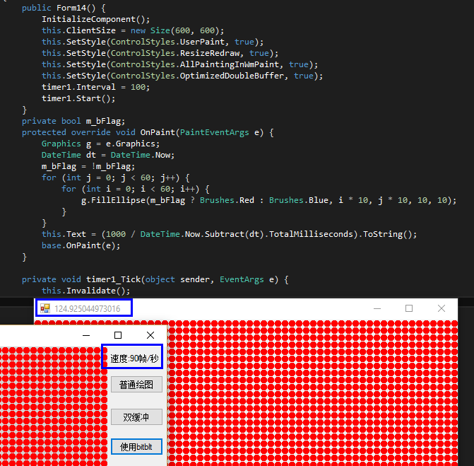Click the private bool m_bFlag; declaration
Viewport: 474px width, 466px height.
coord(73,121)
